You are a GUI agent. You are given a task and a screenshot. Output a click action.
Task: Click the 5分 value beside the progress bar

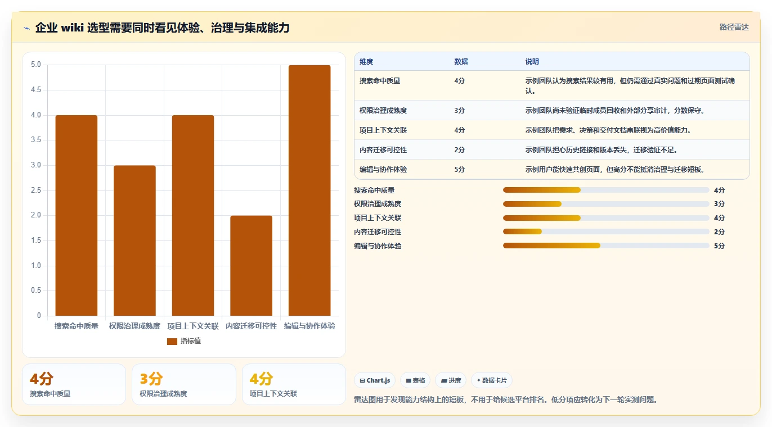click(720, 246)
